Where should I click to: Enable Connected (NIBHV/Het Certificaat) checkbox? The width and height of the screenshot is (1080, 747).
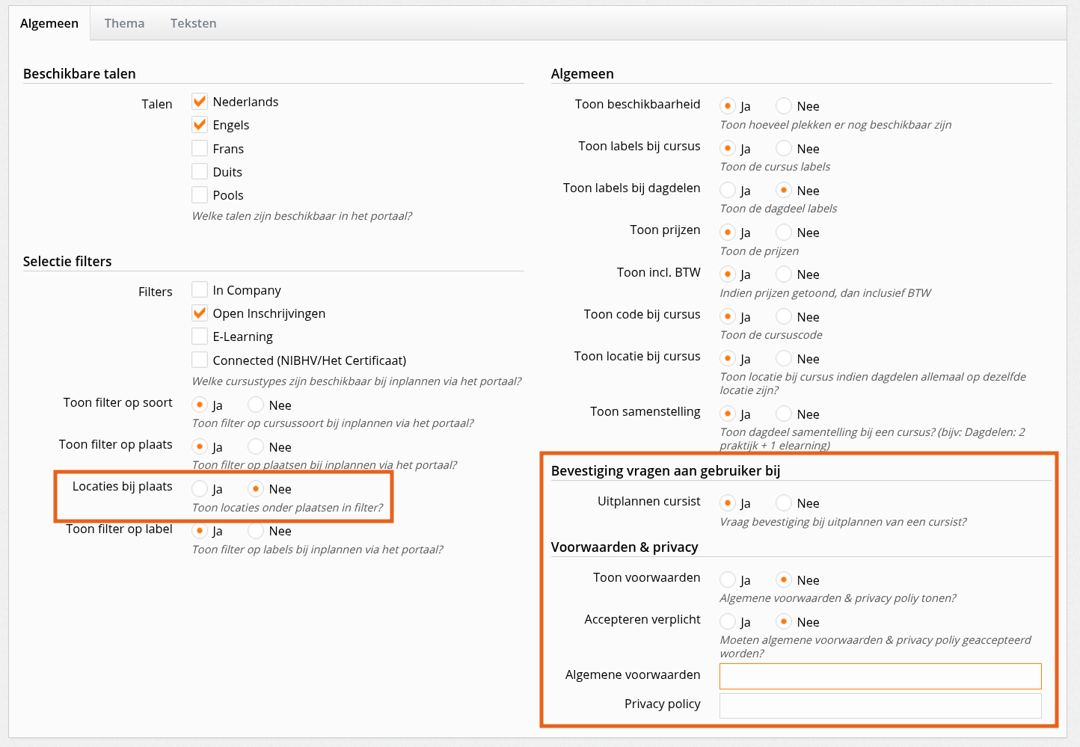pyautogui.click(x=200, y=360)
